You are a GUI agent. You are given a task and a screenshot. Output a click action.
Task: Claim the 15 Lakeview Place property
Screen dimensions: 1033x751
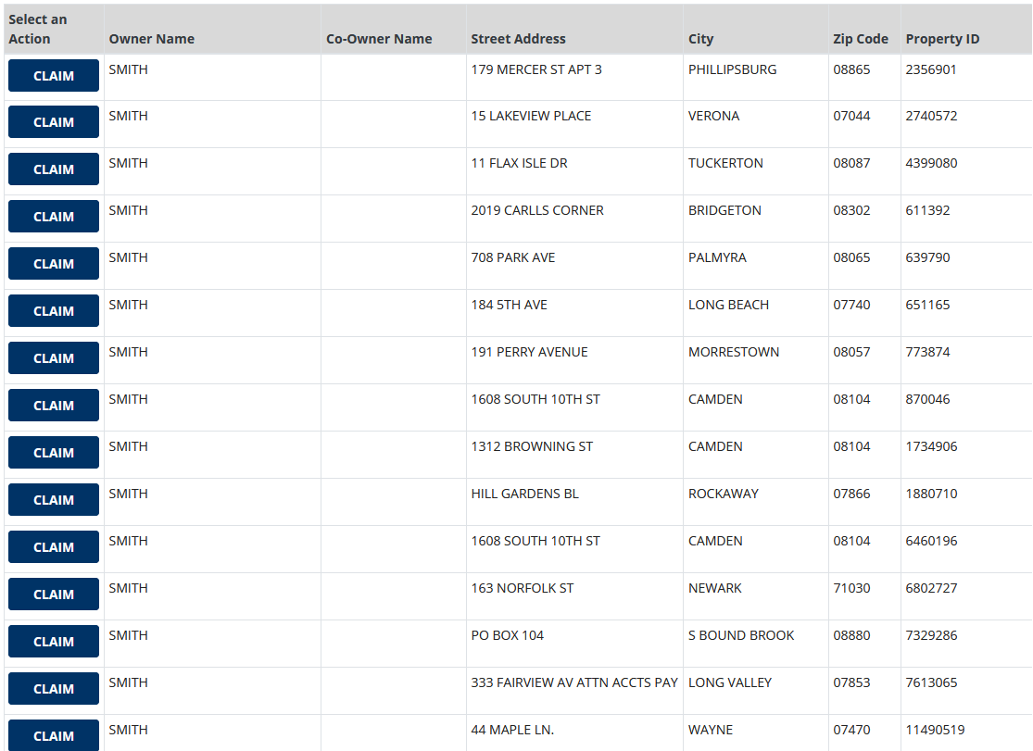(x=54, y=122)
